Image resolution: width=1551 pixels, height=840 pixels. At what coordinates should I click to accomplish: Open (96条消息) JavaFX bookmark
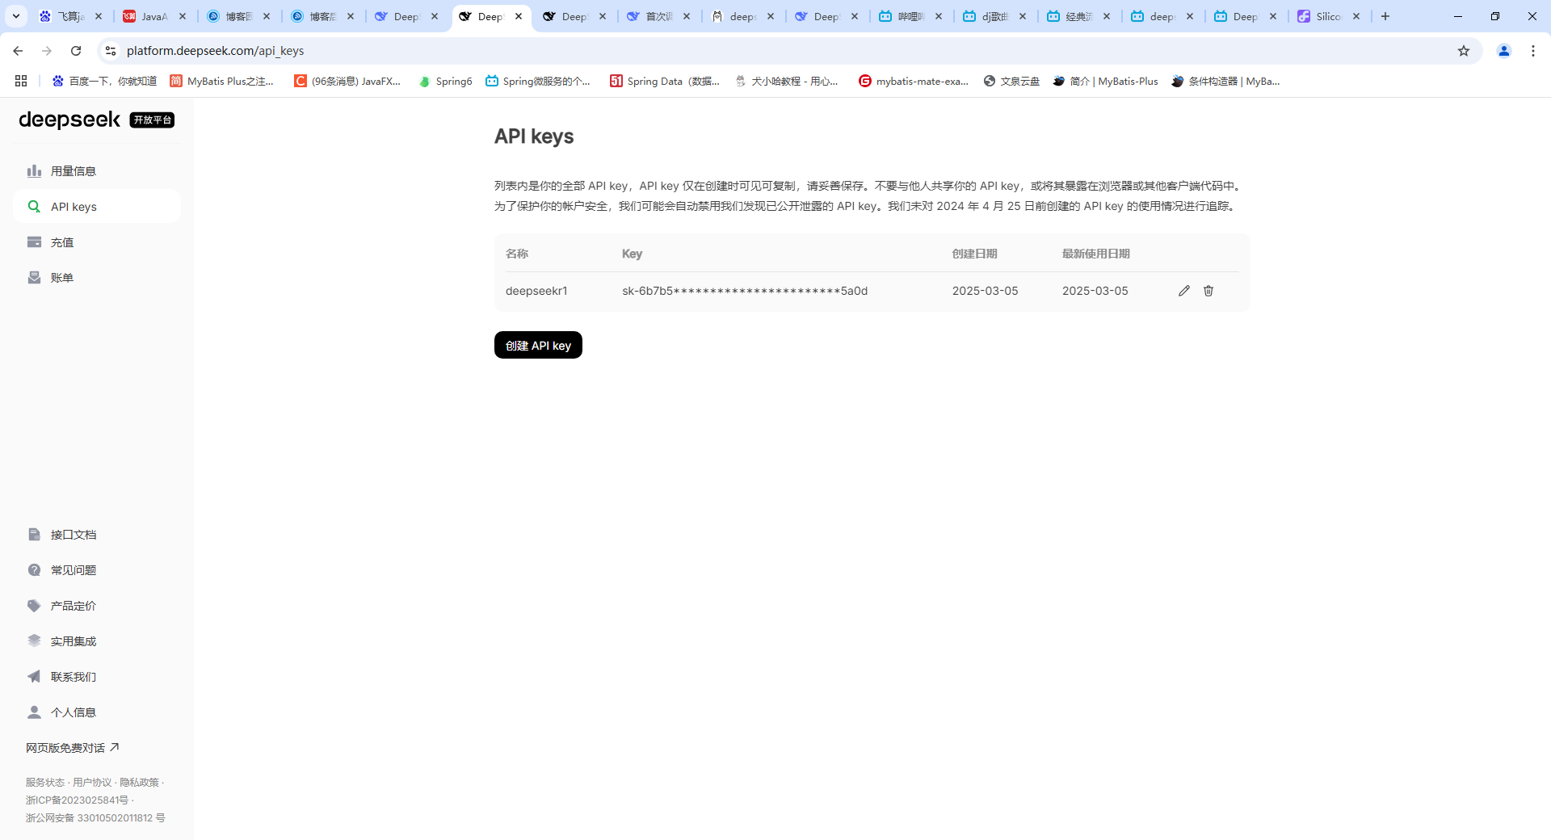(x=347, y=81)
